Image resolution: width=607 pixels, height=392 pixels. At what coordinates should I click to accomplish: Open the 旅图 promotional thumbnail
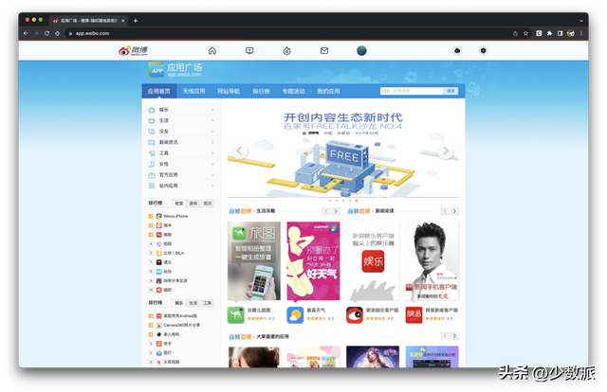point(254,261)
